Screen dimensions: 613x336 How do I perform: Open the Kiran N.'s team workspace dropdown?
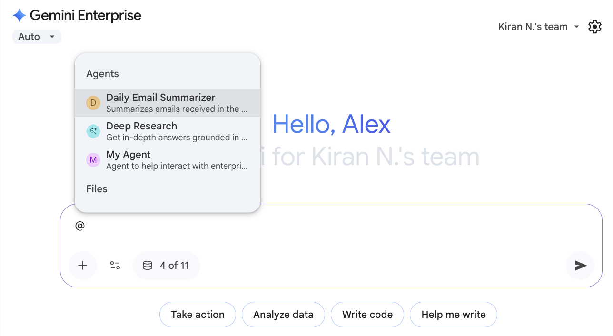(x=538, y=27)
